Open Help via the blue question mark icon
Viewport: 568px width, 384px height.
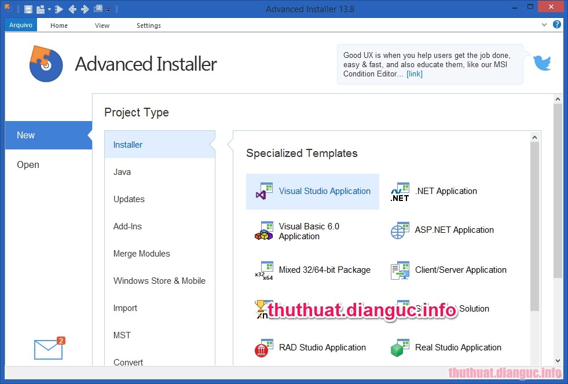557,24
